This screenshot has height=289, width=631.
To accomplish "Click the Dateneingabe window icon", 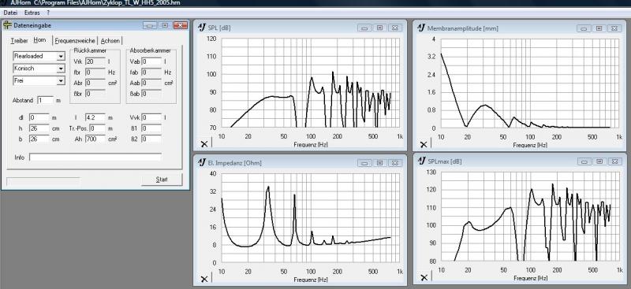I will pos(8,25).
